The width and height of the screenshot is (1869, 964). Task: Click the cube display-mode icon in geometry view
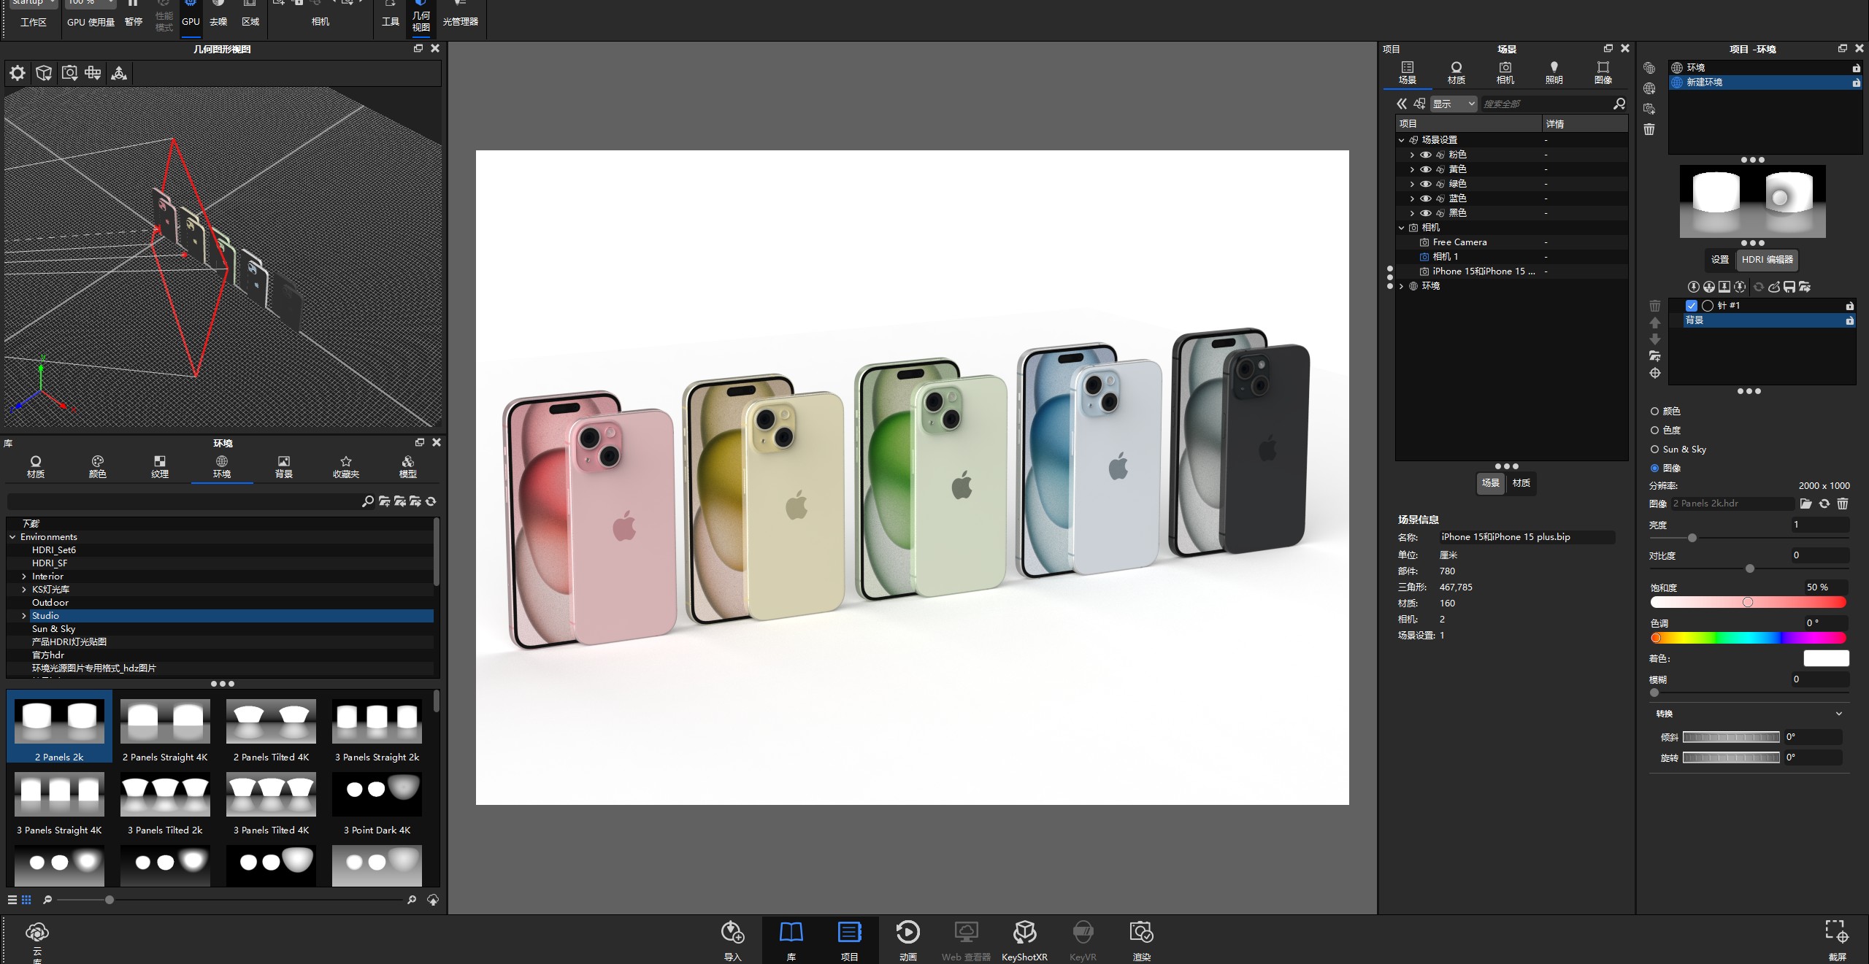pyautogui.click(x=44, y=73)
